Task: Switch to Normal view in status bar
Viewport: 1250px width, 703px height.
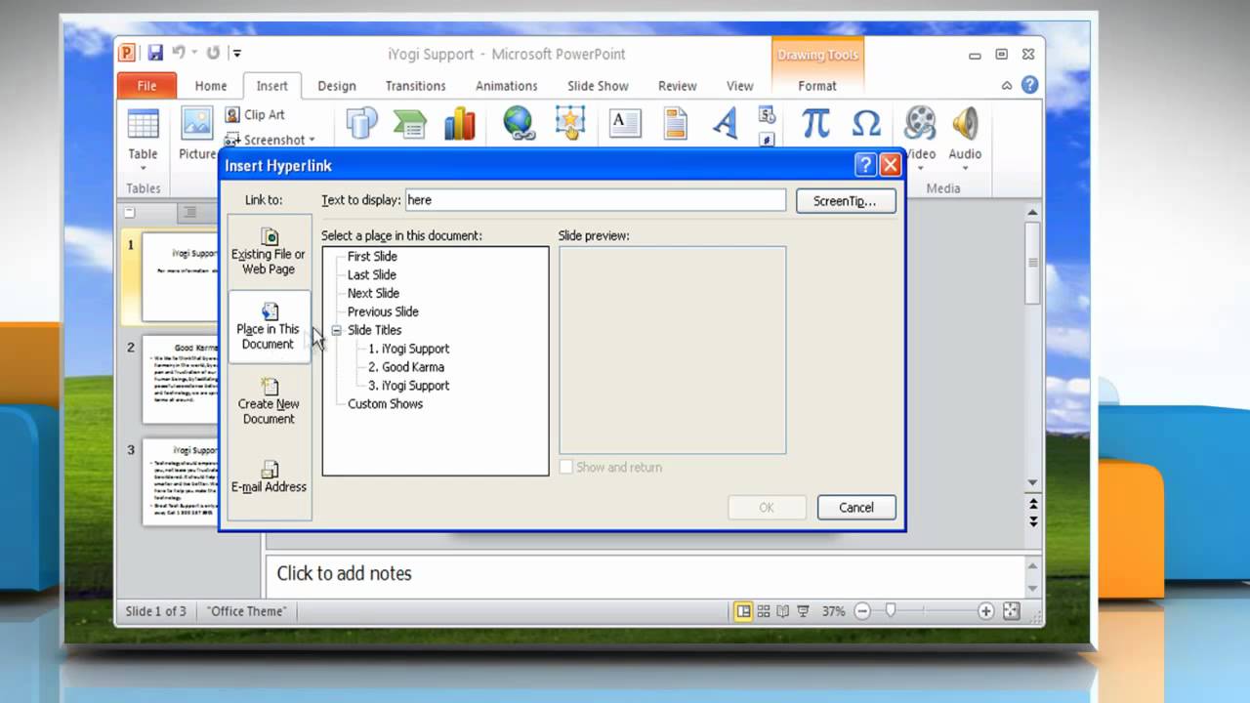Action: (x=743, y=611)
